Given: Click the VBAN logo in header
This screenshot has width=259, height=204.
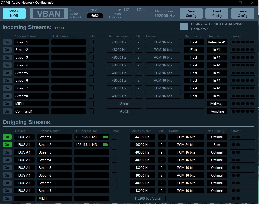Looking at the screenshot, I should 49,14.
